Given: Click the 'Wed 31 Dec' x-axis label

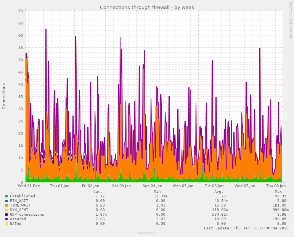Looking at the screenshot, I should tap(29, 186).
